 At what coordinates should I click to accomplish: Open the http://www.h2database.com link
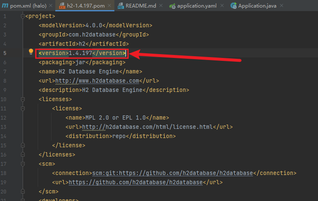pos(97,81)
